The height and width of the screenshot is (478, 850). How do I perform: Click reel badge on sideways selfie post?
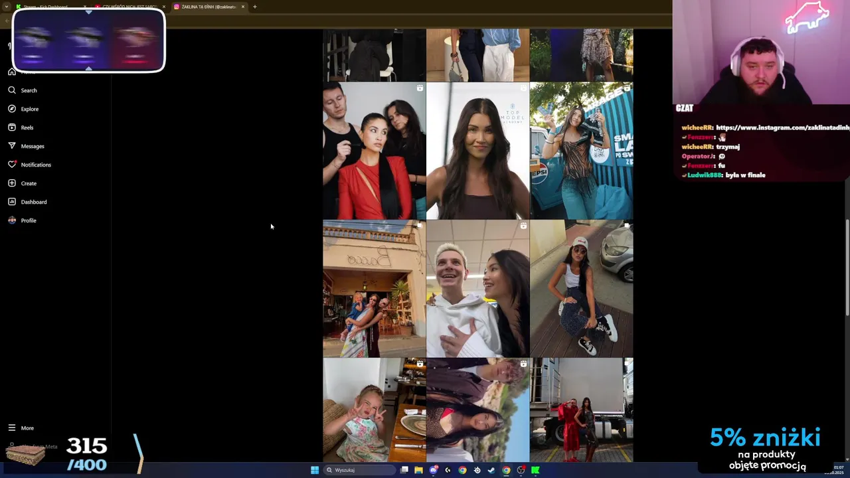(x=523, y=364)
